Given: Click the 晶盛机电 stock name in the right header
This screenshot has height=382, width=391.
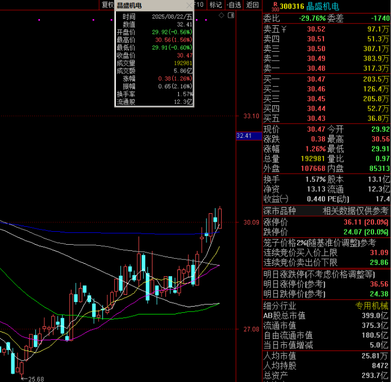Looking at the screenshot, I should click(322, 6).
